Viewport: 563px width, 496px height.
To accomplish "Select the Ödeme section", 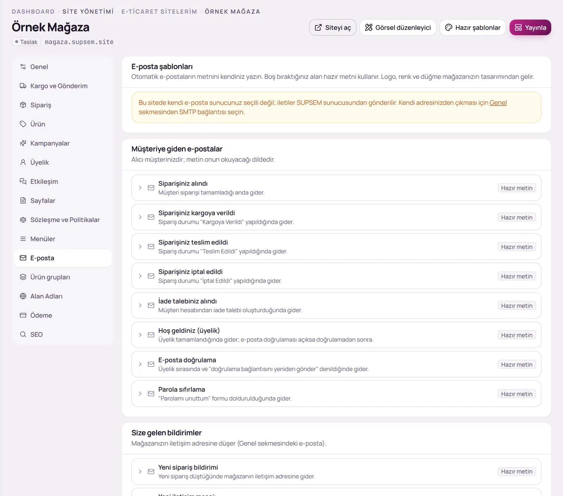I will (63, 315).
